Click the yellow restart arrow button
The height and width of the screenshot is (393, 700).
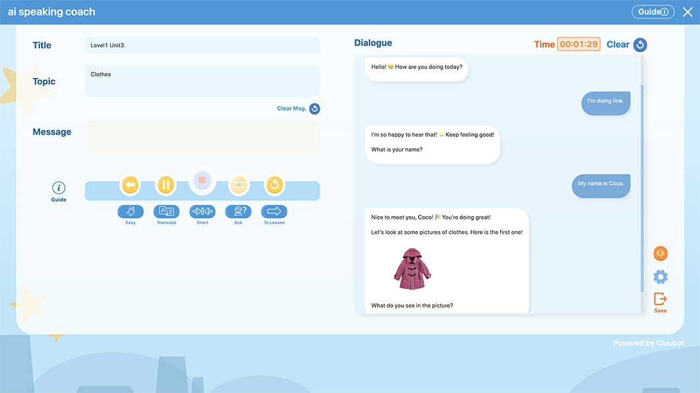[x=274, y=185]
